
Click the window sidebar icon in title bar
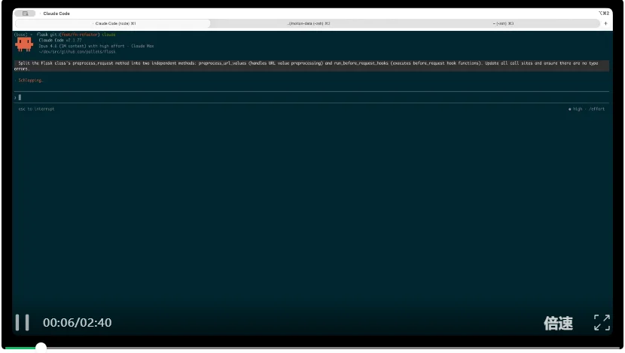25,13
